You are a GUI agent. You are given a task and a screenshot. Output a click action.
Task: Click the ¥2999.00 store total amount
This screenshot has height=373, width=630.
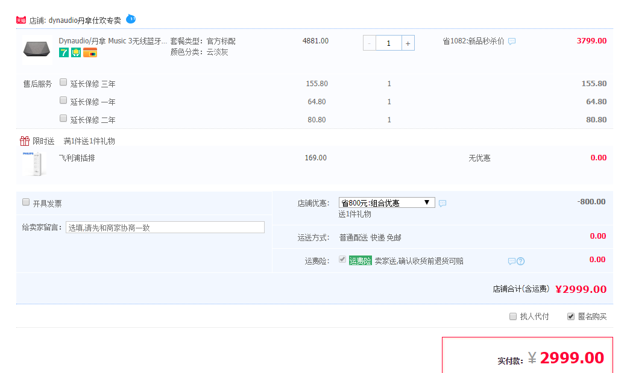(x=581, y=289)
